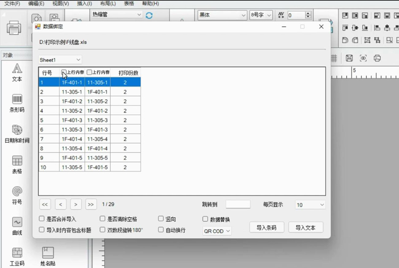Screen dimensions: 399x268
Task: Click the save (floppy disk) icon above the ruler
Action: click(x=349, y=58)
